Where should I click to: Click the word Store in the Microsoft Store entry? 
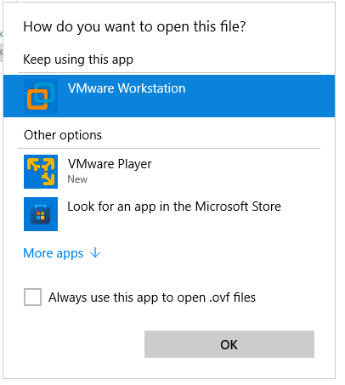(266, 207)
